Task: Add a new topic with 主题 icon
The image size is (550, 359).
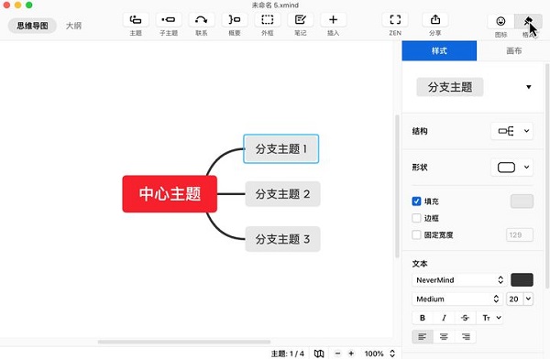Action: tap(136, 20)
